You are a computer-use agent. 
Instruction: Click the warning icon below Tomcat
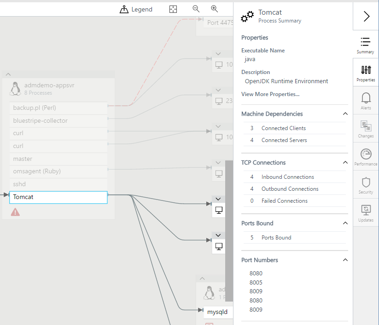tap(15, 212)
